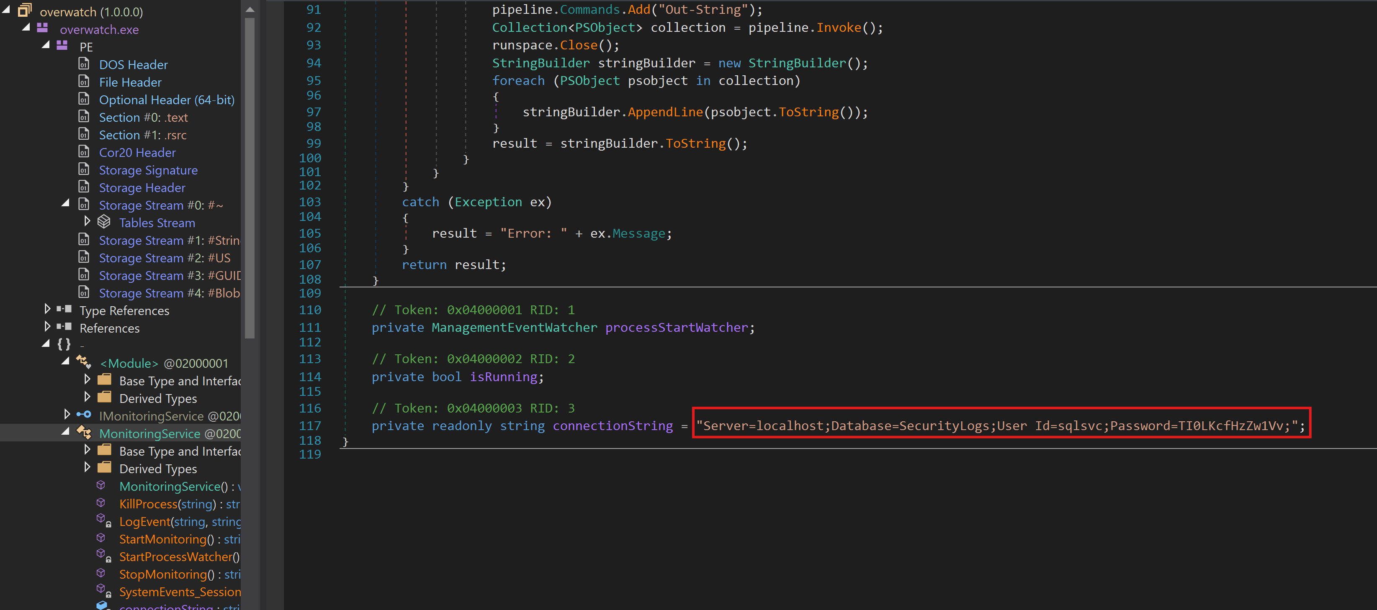Click the processStartWatcher field name

676,328
